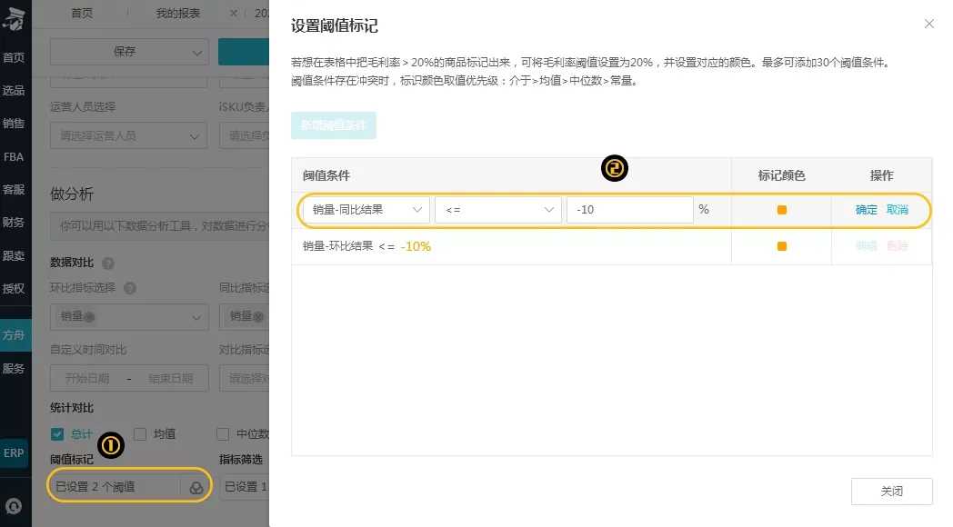Open 服务 in left sidebar
The height and width of the screenshot is (527, 953).
click(14, 369)
